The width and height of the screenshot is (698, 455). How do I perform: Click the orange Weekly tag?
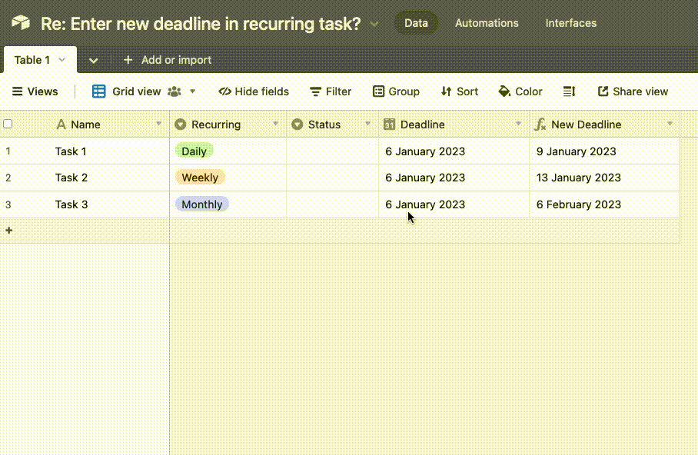click(200, 178)
